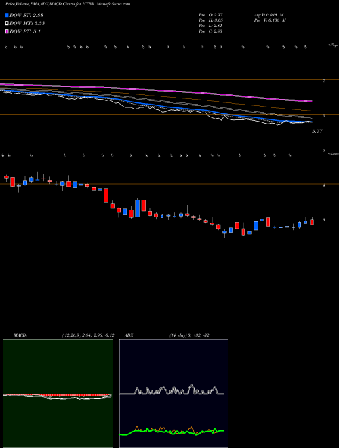Click the green ADX line in ADX panel
339x448 pixels.
(172, 432)
